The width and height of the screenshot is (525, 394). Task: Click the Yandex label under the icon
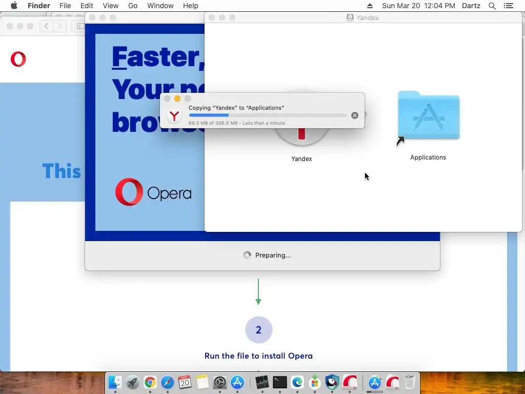click(301, 159)
